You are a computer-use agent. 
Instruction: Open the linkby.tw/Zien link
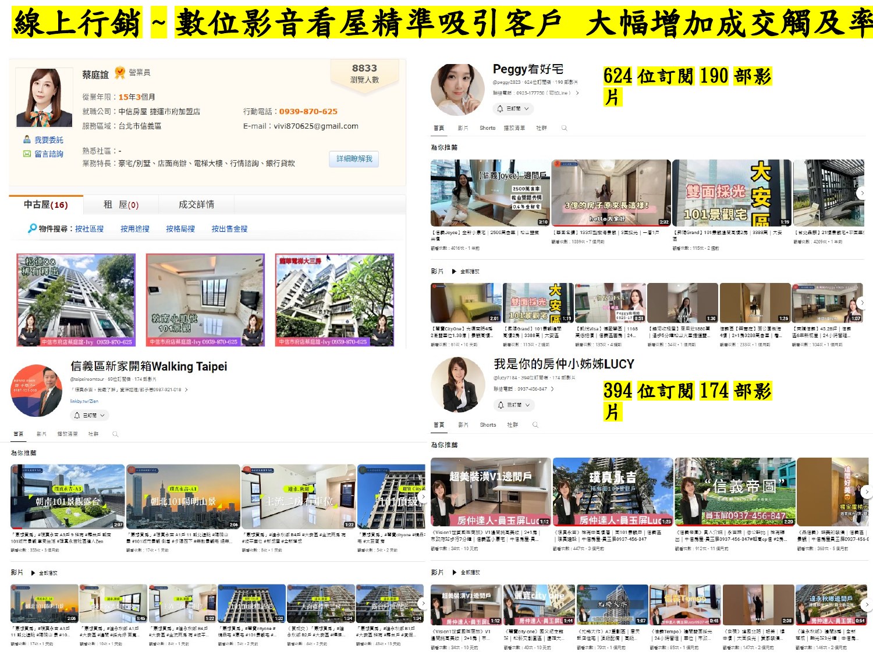pyautogui.click(x=84, y=401)
